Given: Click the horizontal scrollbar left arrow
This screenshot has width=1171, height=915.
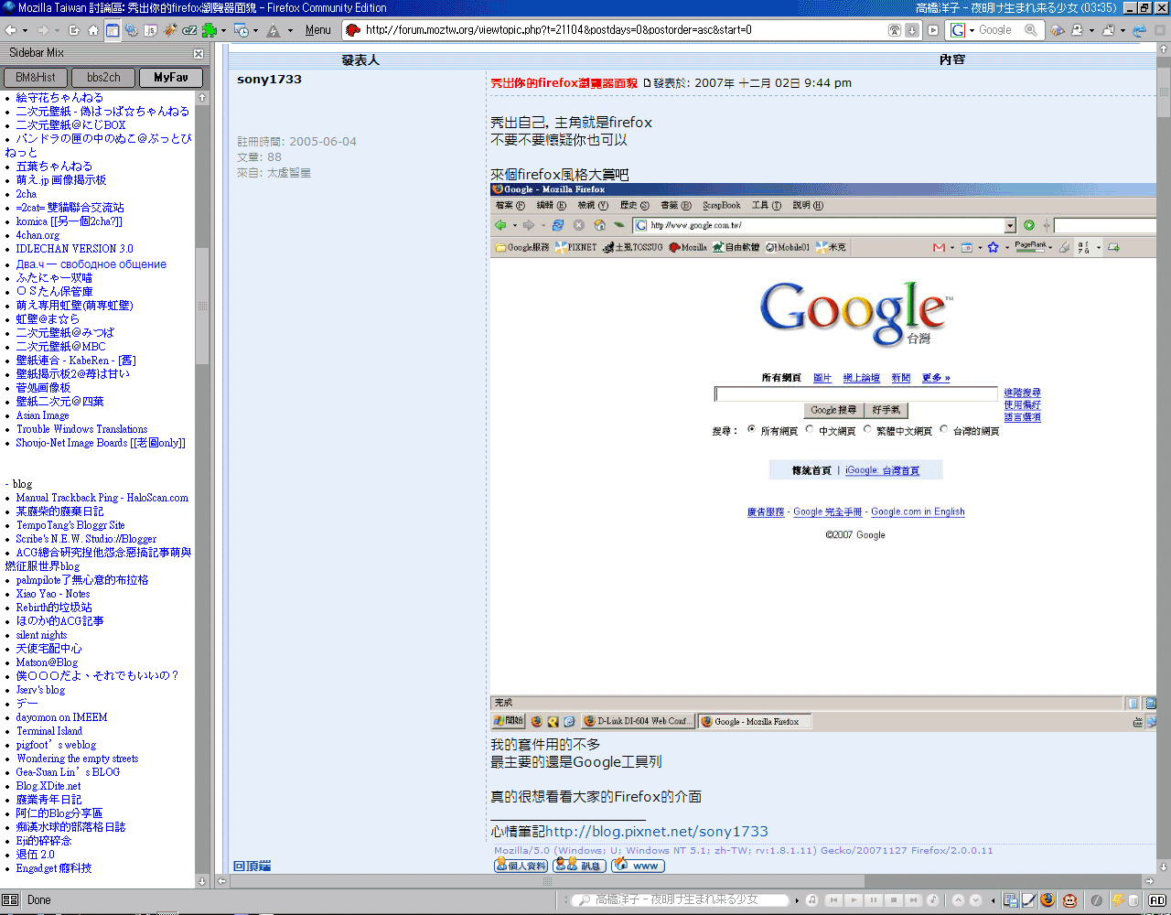Looking at the screenshot, I should pyautogui.click(x=220, y=881).
